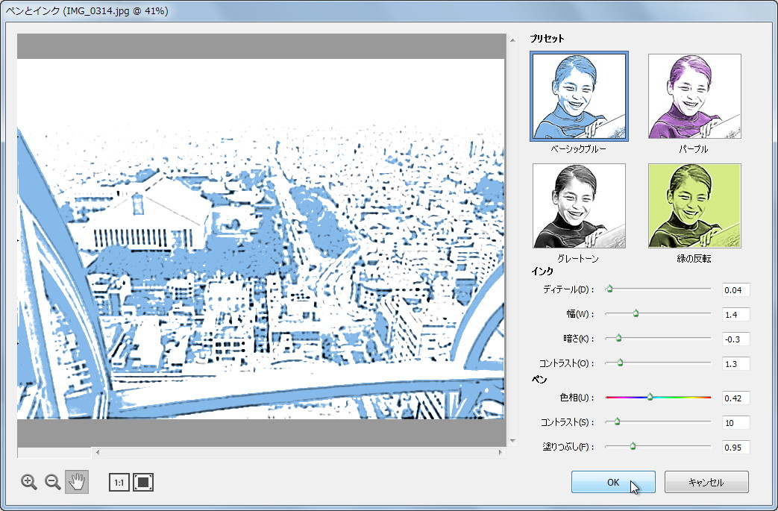
Task: Click the 色相 value field 0.42
Action: click(x=735, y=398)
